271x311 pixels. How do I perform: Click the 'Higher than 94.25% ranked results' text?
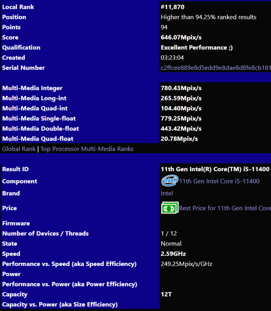208,17
